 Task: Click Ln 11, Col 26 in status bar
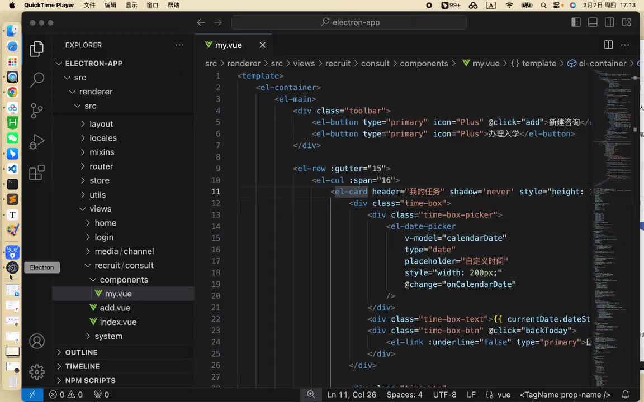tap(352, 395)
